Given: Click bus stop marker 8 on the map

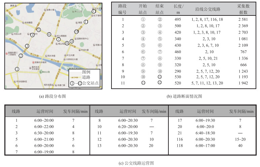Looking at the screenshot, I should tap(67, 43).
